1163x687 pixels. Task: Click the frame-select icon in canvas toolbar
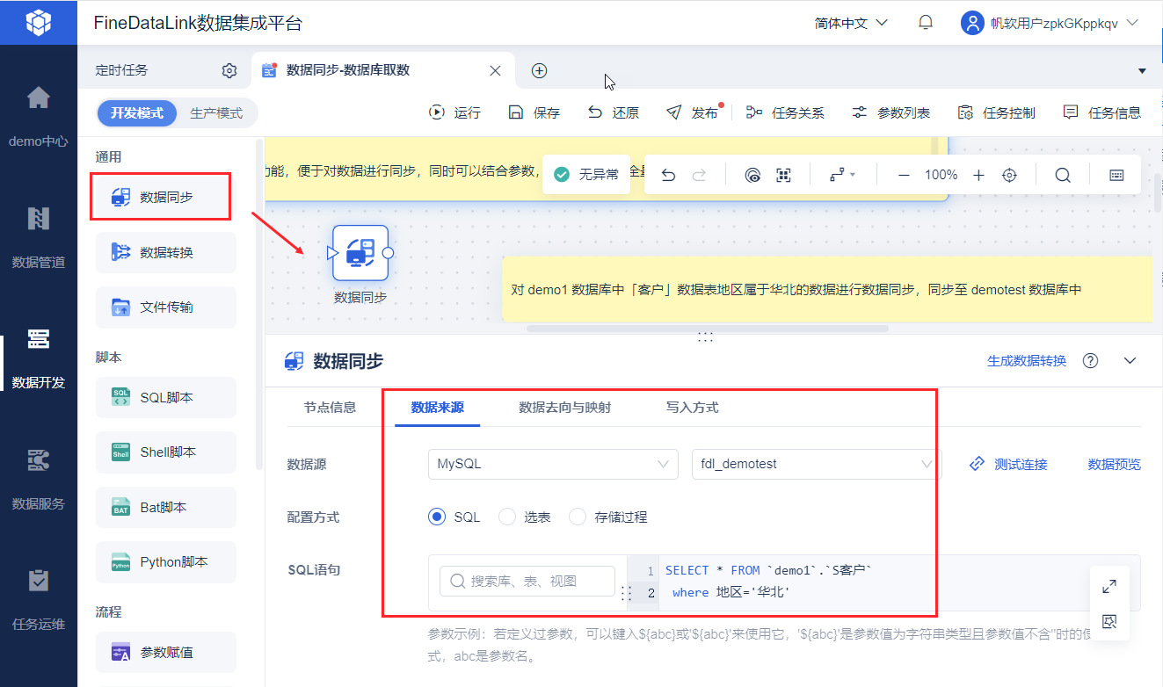[783, 175]
